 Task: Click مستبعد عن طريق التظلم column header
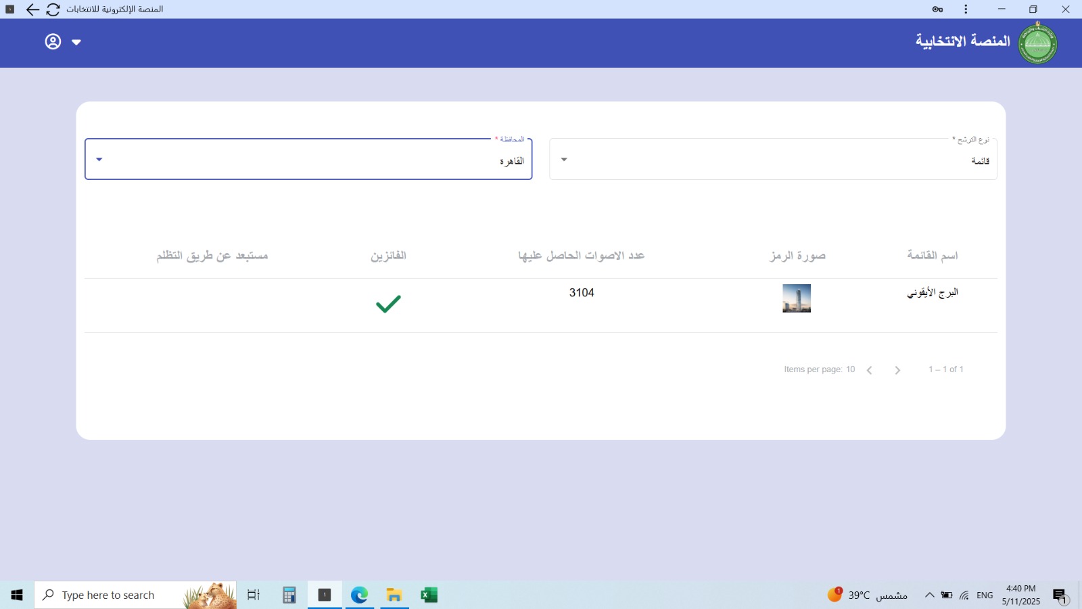(212, 256)
